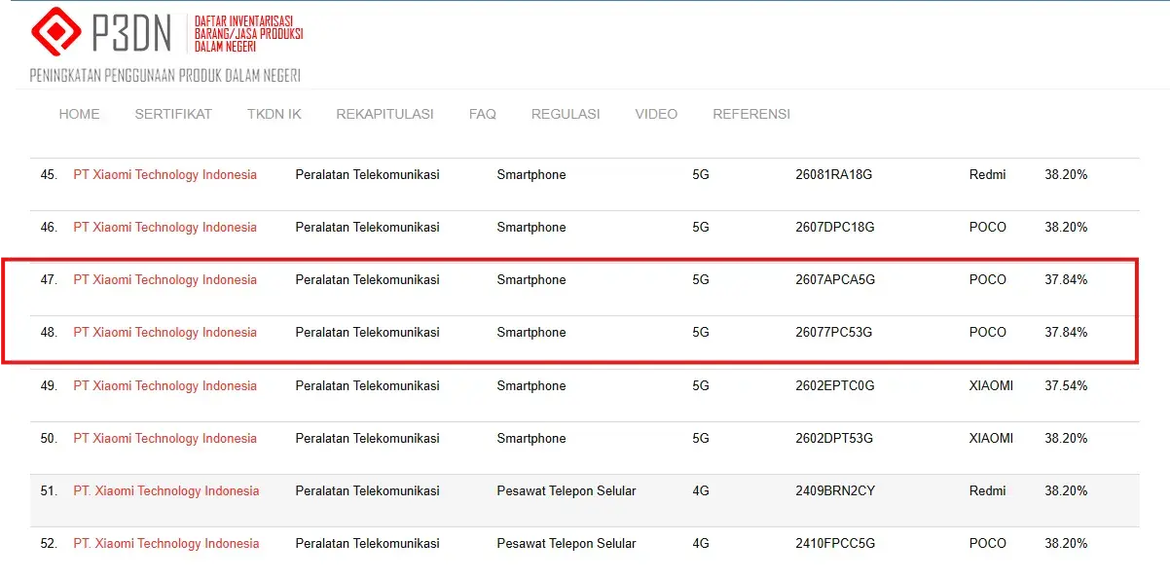
Task: Click Pesawat Telepon Selular in row 52
Action: (567, 544)
